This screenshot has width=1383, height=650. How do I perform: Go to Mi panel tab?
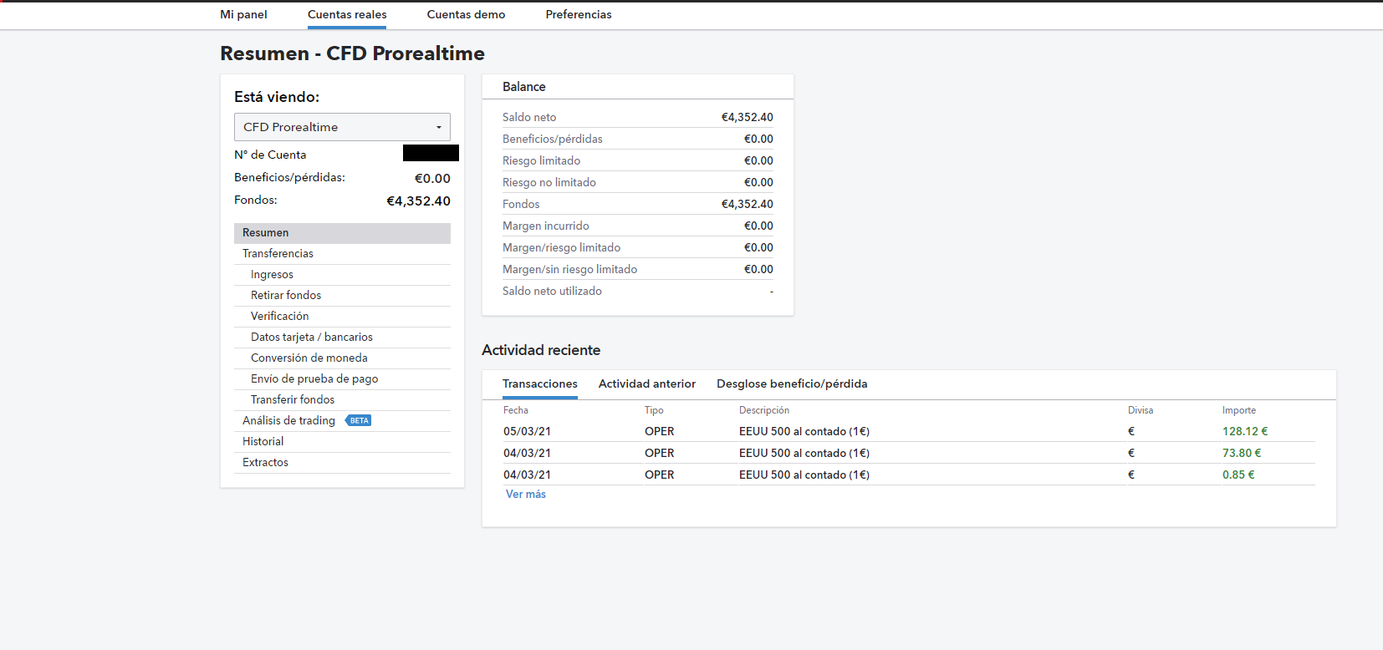(x=243, y=14)
